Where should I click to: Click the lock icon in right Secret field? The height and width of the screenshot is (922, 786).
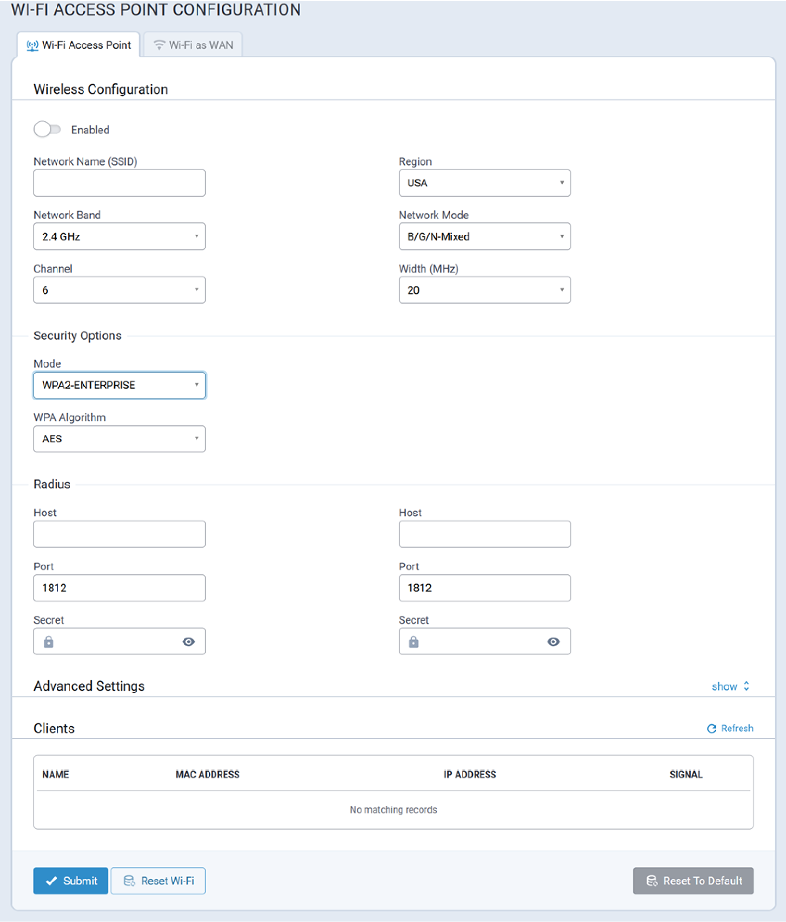pyautogui.click(x=413, y=641)
